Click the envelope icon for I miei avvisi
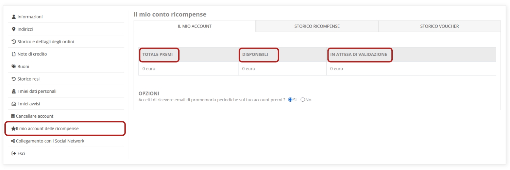This screenshot has height=170, width=510. coord(14,104)
